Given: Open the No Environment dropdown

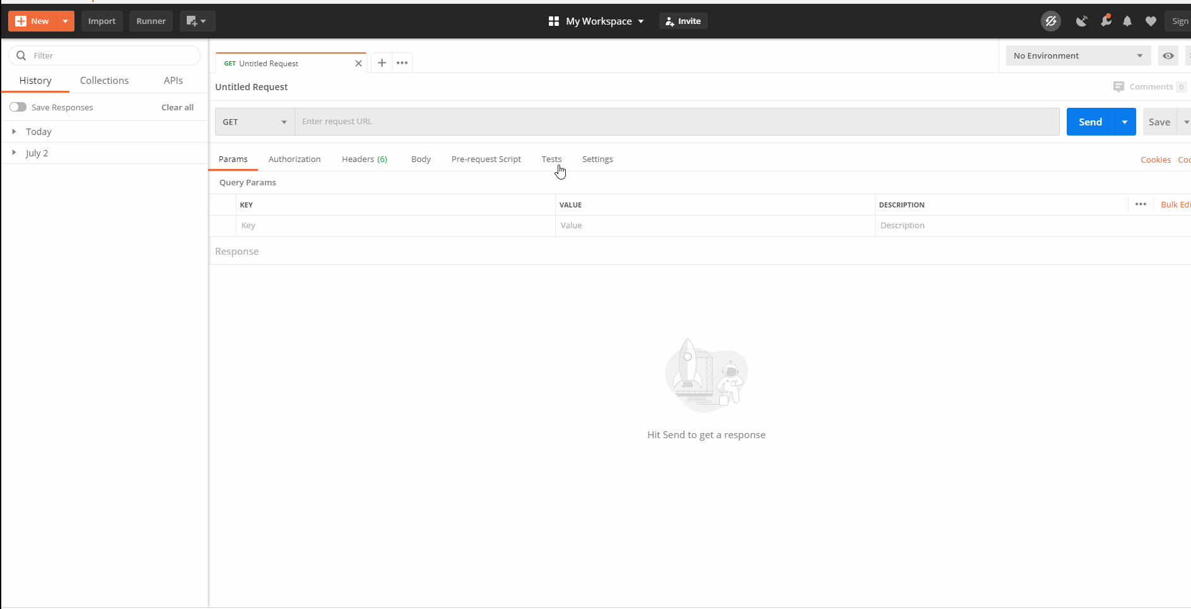Looking at the screenshot, I should [1077, 55].
